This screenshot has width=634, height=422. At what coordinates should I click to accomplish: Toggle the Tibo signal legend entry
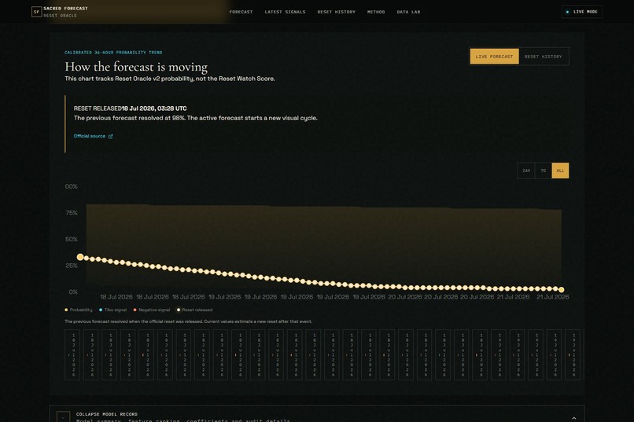[x=112, y=310]
